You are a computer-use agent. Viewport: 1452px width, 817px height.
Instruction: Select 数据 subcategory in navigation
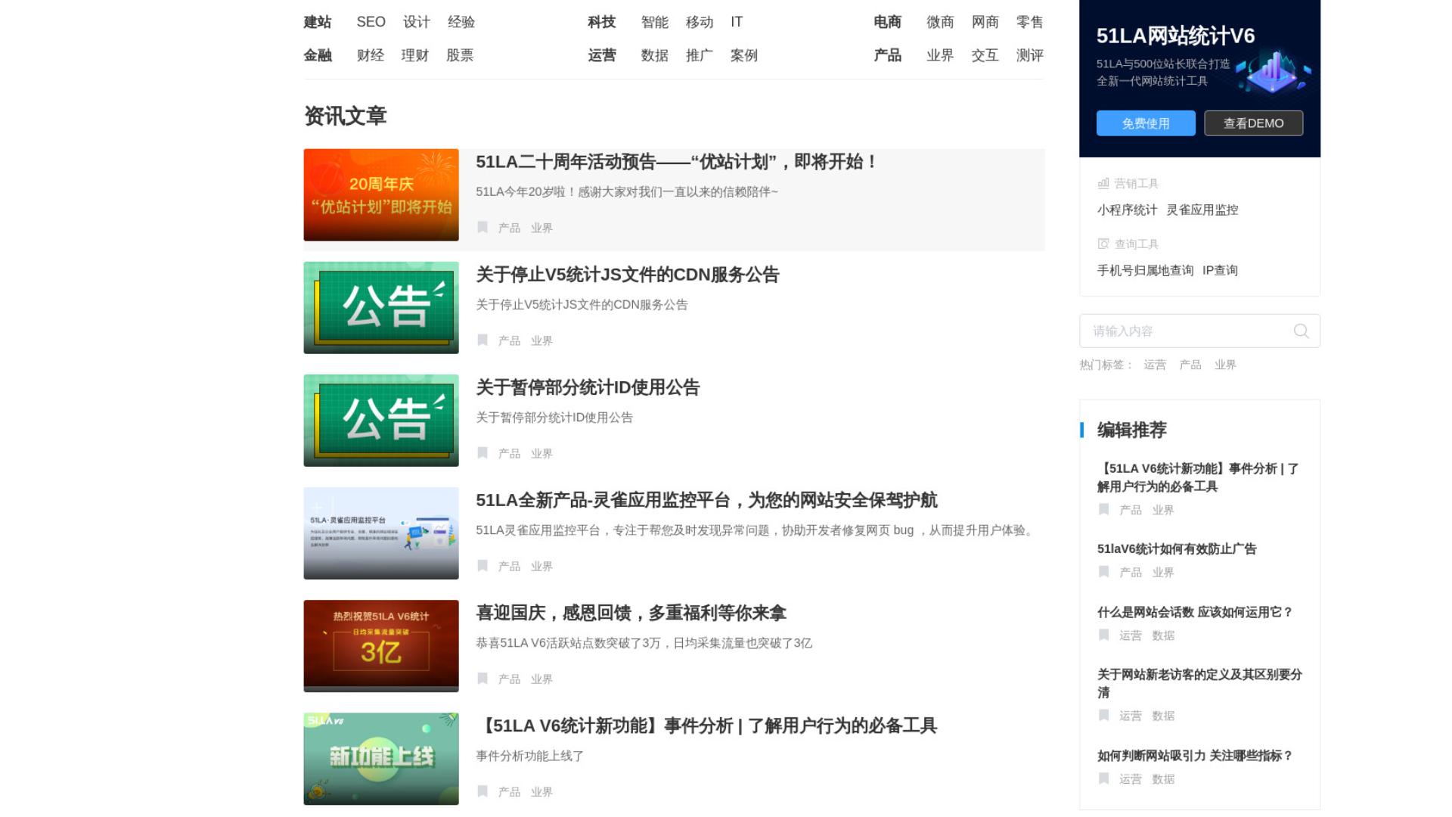point(655,55)
